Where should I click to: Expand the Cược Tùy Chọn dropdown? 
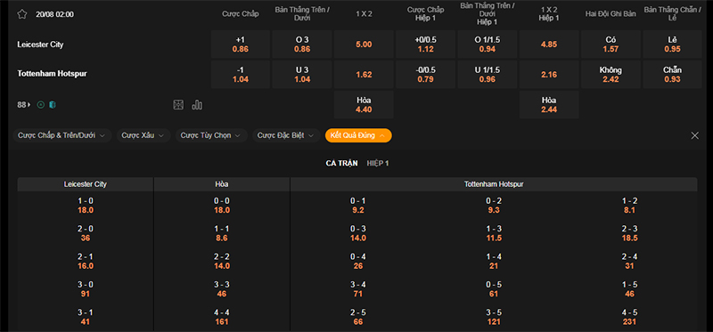point(211,135)
